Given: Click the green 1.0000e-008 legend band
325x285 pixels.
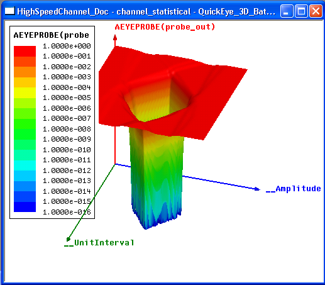Looking at the screenshot, I should [25, 134].
